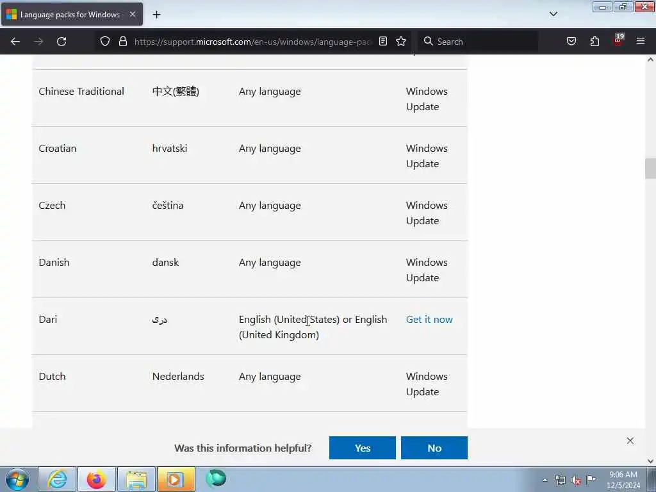
Task: Click the Was this information helpful? text
Action: tap(243, 448)
